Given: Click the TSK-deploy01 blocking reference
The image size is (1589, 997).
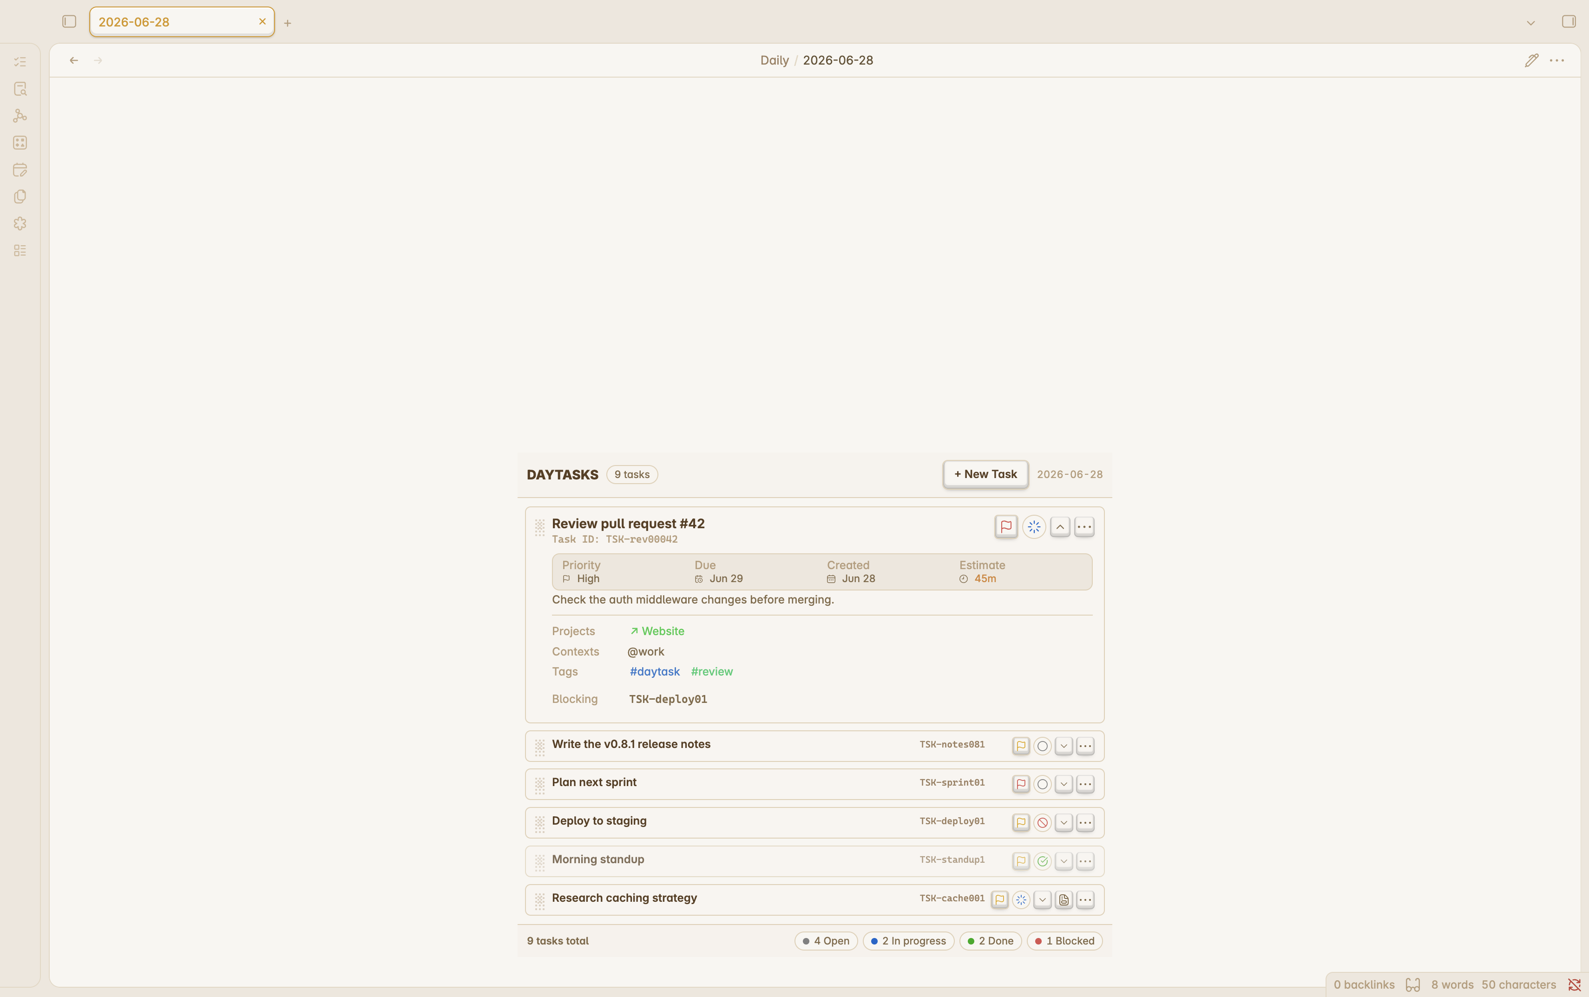Looking at the screenshot, I should (x=667, y=699).
